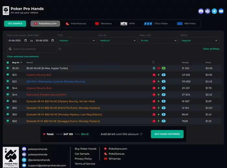This screenshot has width=227, height=168.
Task: Click the email envelope icon in header
Action: pyautogui.click(x=221, y=11)
